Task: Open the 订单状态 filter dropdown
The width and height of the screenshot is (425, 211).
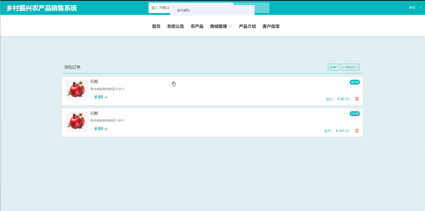Action: tap(350, 67)
